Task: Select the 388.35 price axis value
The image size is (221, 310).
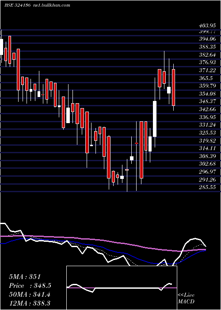Action: coord(207,47)
